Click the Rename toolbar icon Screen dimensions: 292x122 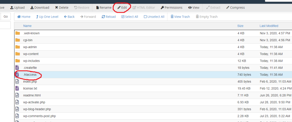[x=104, y=8]
